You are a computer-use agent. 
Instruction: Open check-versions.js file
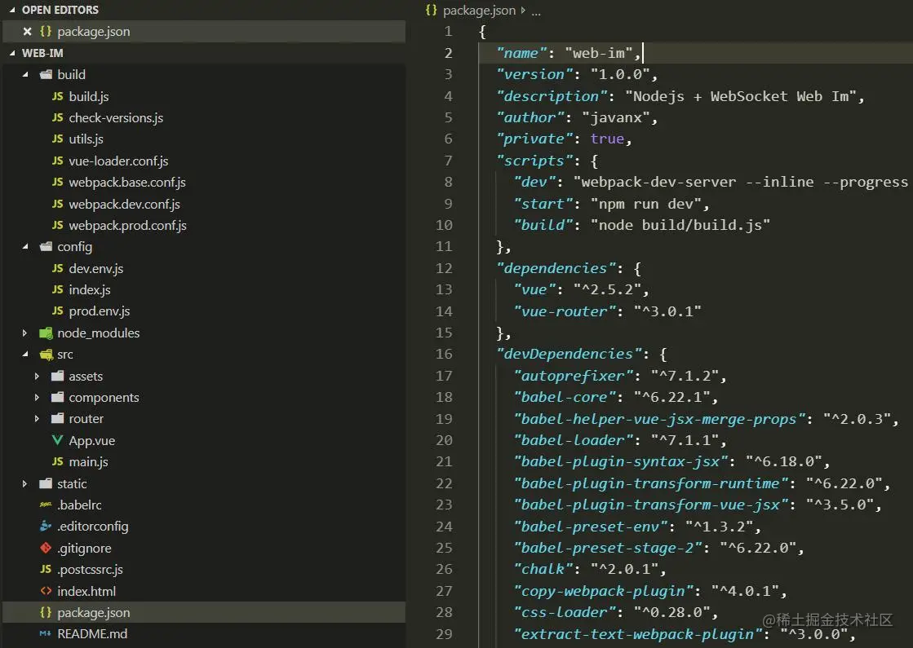[x=116, y=117]
